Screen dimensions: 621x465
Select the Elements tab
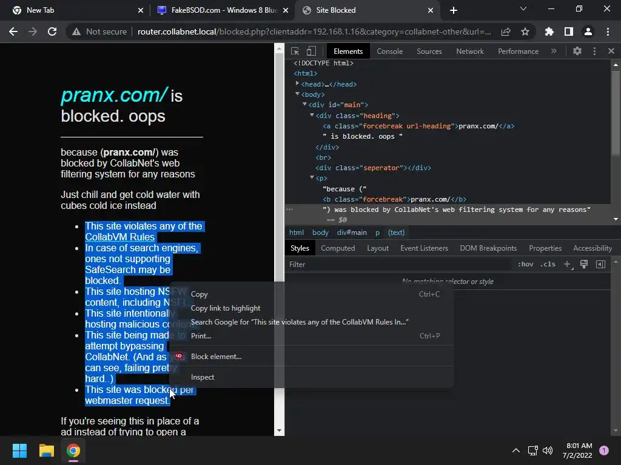point(347,51)
